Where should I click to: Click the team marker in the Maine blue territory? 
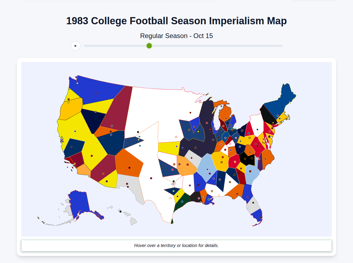[278, 116]
